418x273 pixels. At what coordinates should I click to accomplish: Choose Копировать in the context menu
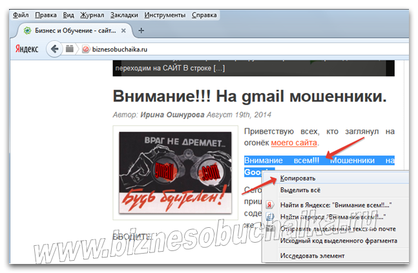point(335,178)
